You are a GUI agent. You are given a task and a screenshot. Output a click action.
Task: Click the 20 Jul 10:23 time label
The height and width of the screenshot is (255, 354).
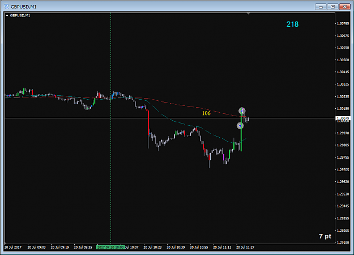(152, 247)
